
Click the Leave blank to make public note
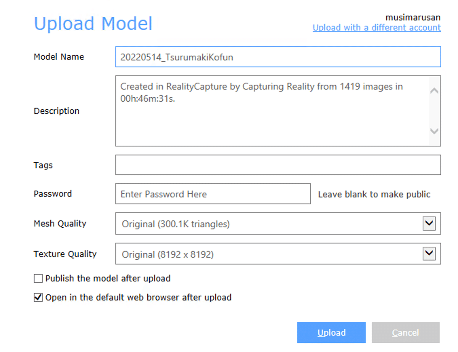click(374, 194)
